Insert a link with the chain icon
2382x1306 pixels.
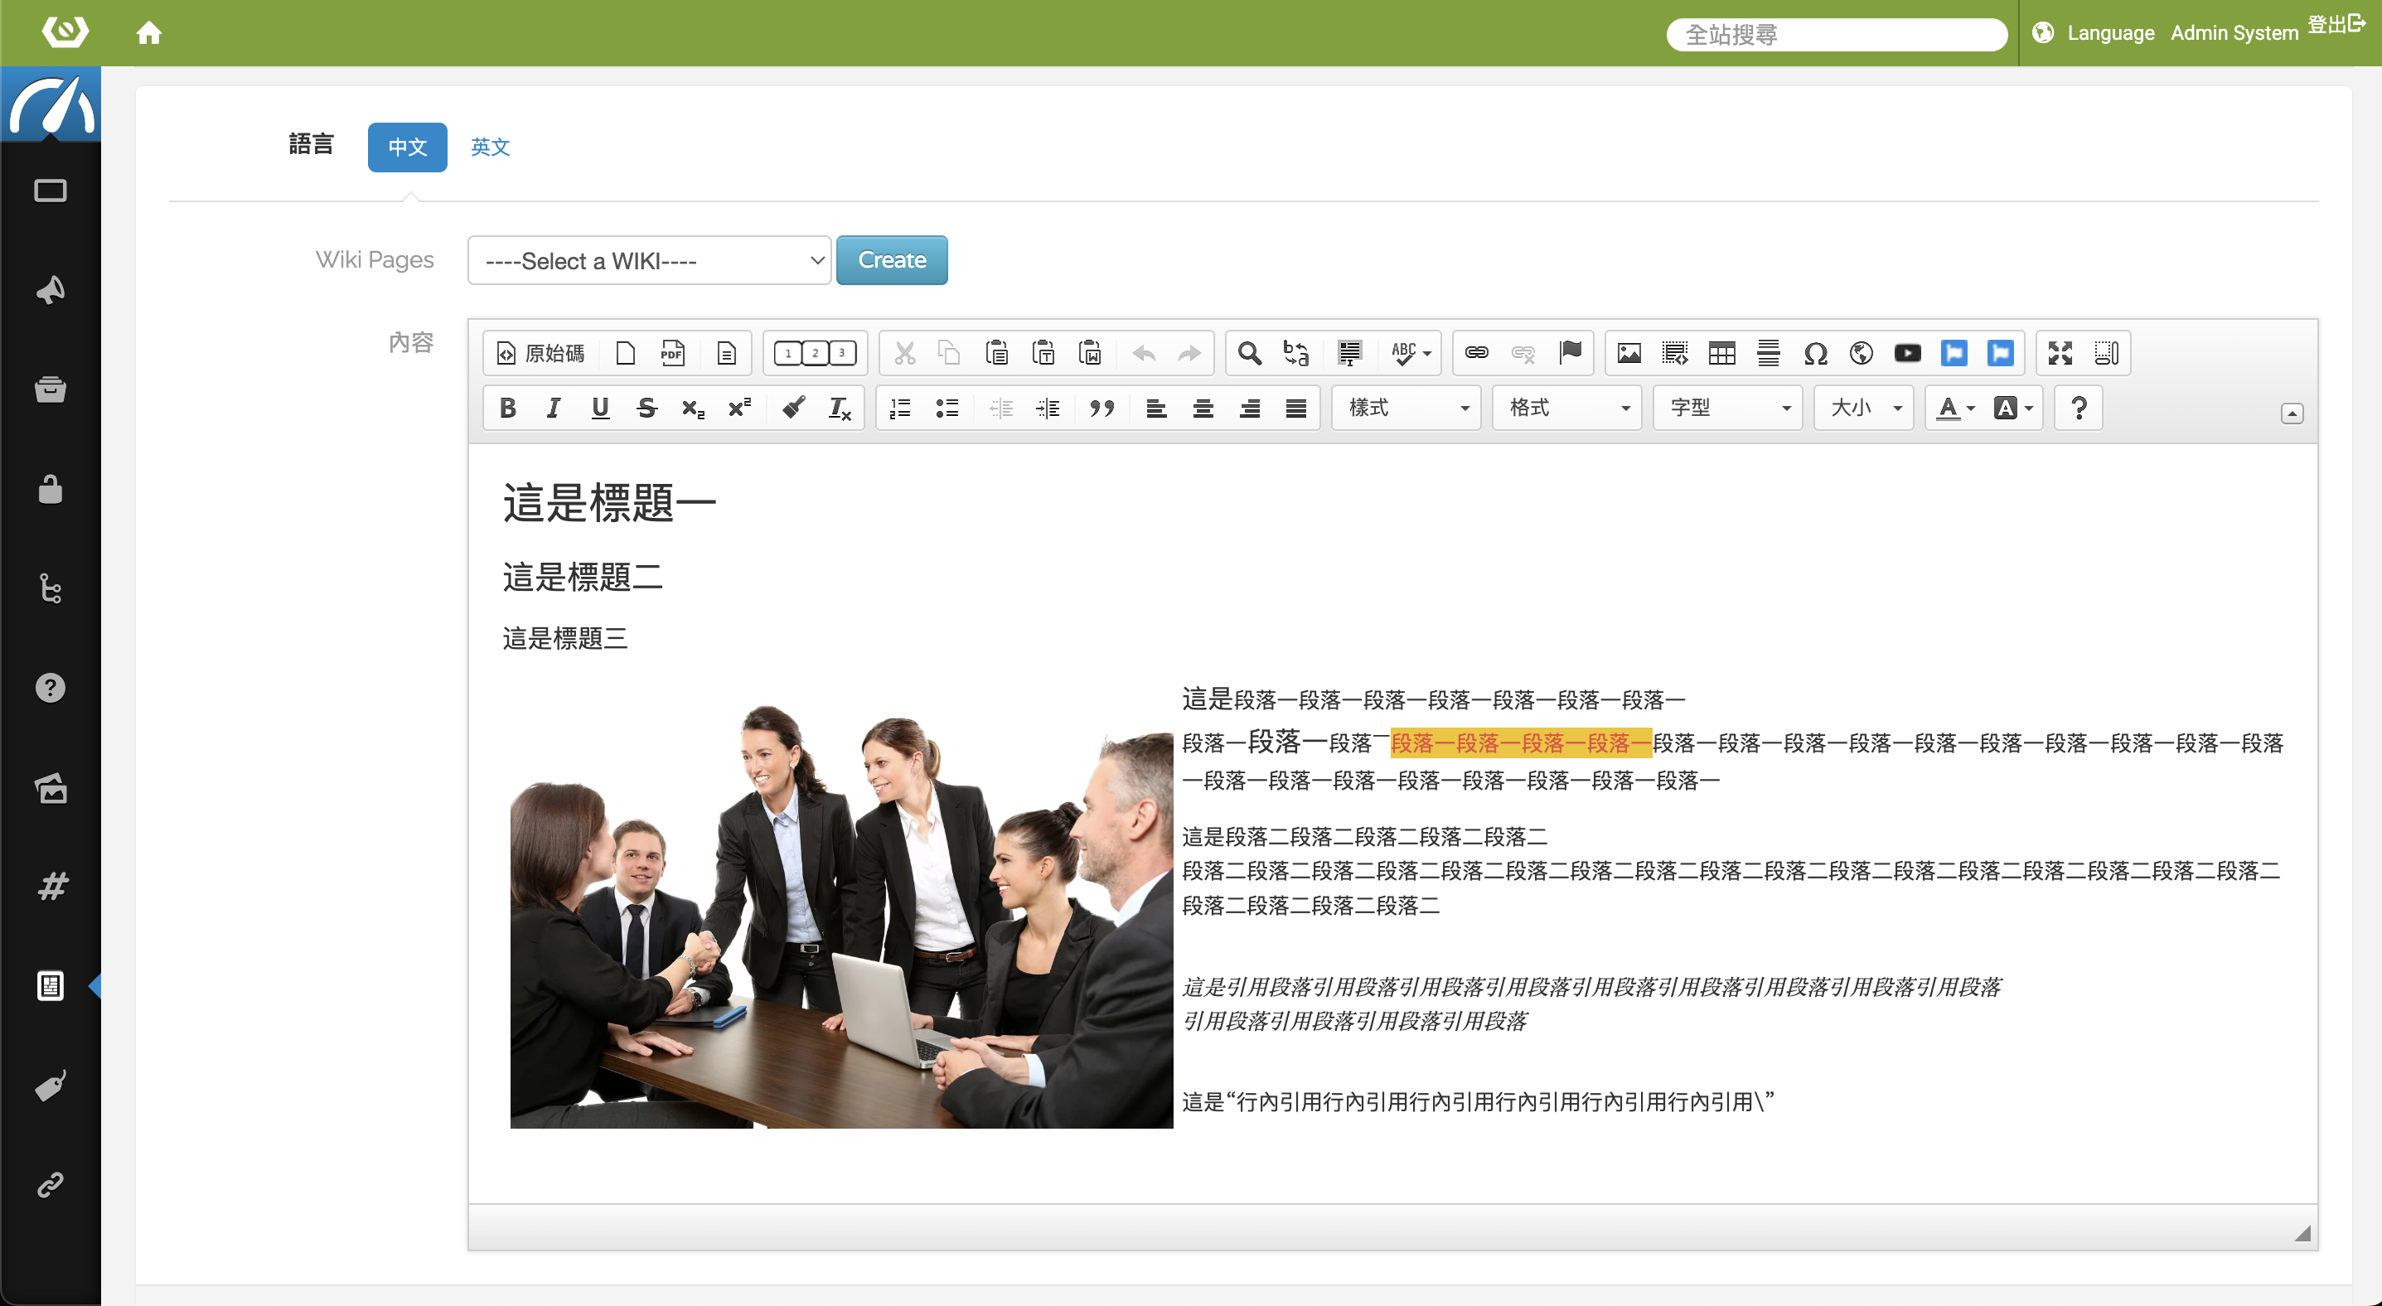click(1477, 353)
